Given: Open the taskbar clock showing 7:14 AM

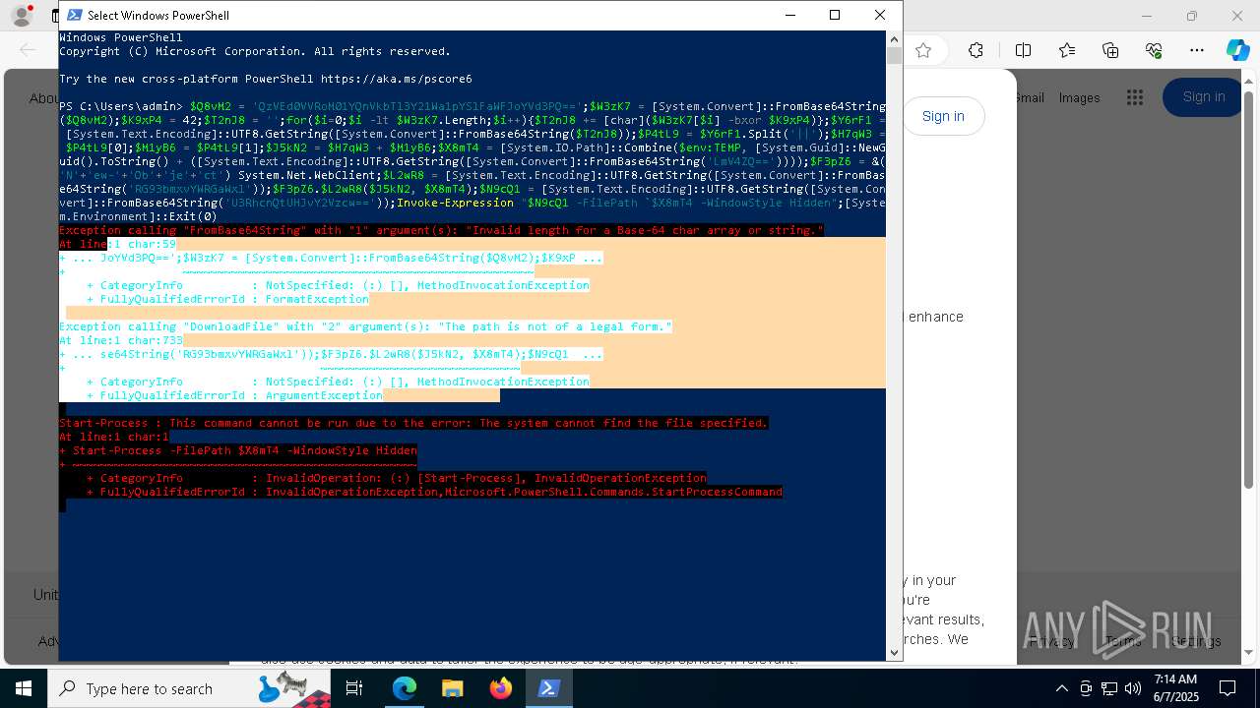Looking at the screenshot, I should coord(1175,688).
